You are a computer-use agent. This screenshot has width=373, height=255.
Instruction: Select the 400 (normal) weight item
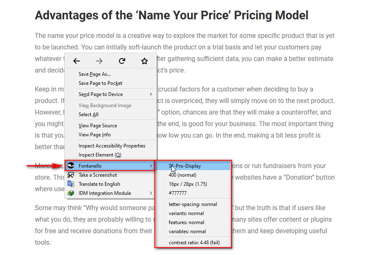193,175
